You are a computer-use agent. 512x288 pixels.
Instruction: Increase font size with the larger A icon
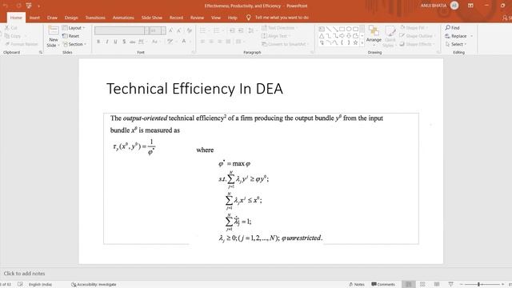coord(170,30)
